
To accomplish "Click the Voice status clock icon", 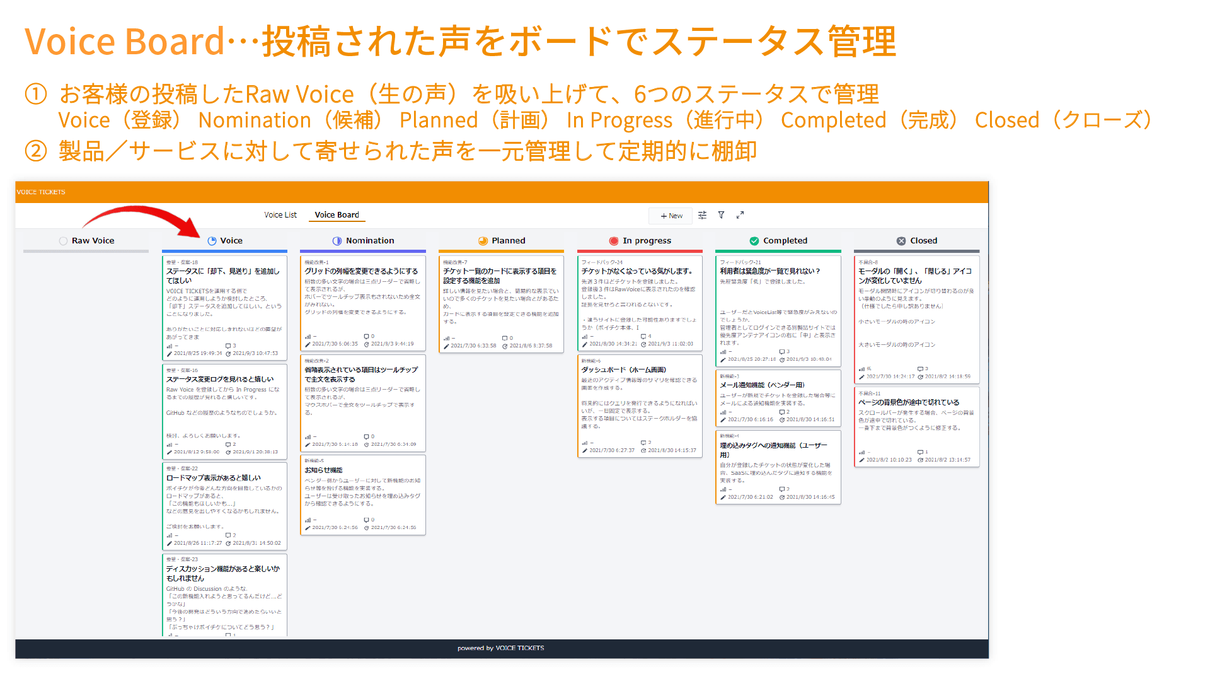I will point(212,241).
